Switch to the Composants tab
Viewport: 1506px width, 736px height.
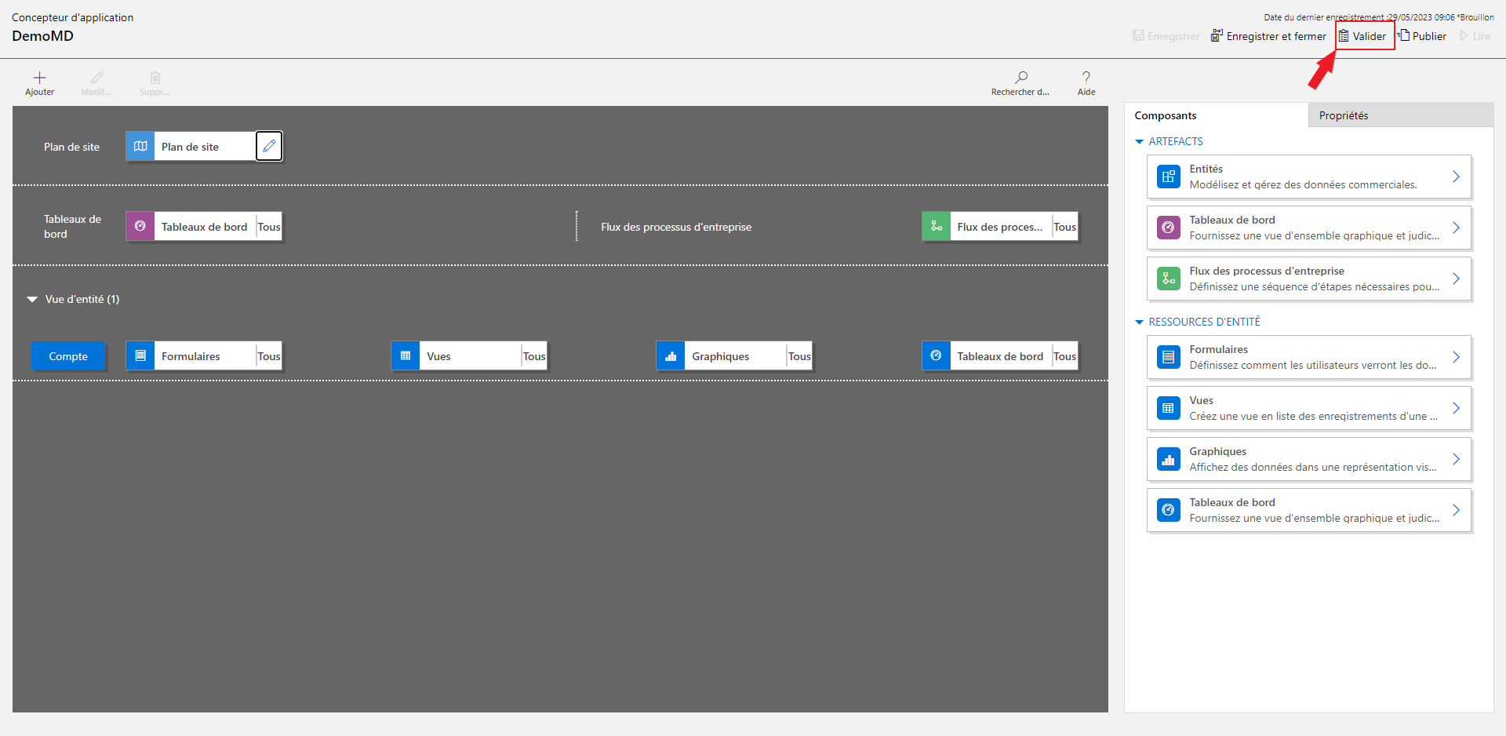point(1216,115)
